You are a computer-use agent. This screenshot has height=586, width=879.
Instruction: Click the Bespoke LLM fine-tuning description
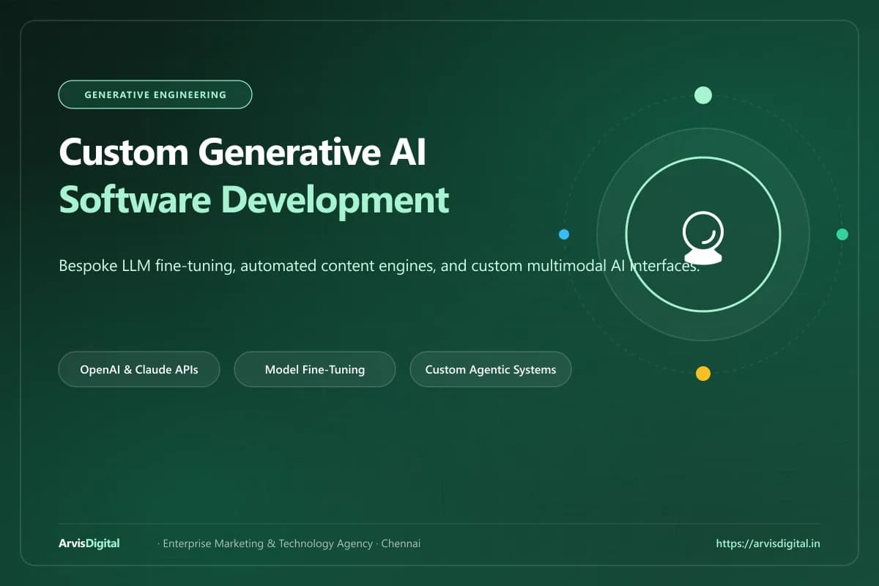point(379,267)
